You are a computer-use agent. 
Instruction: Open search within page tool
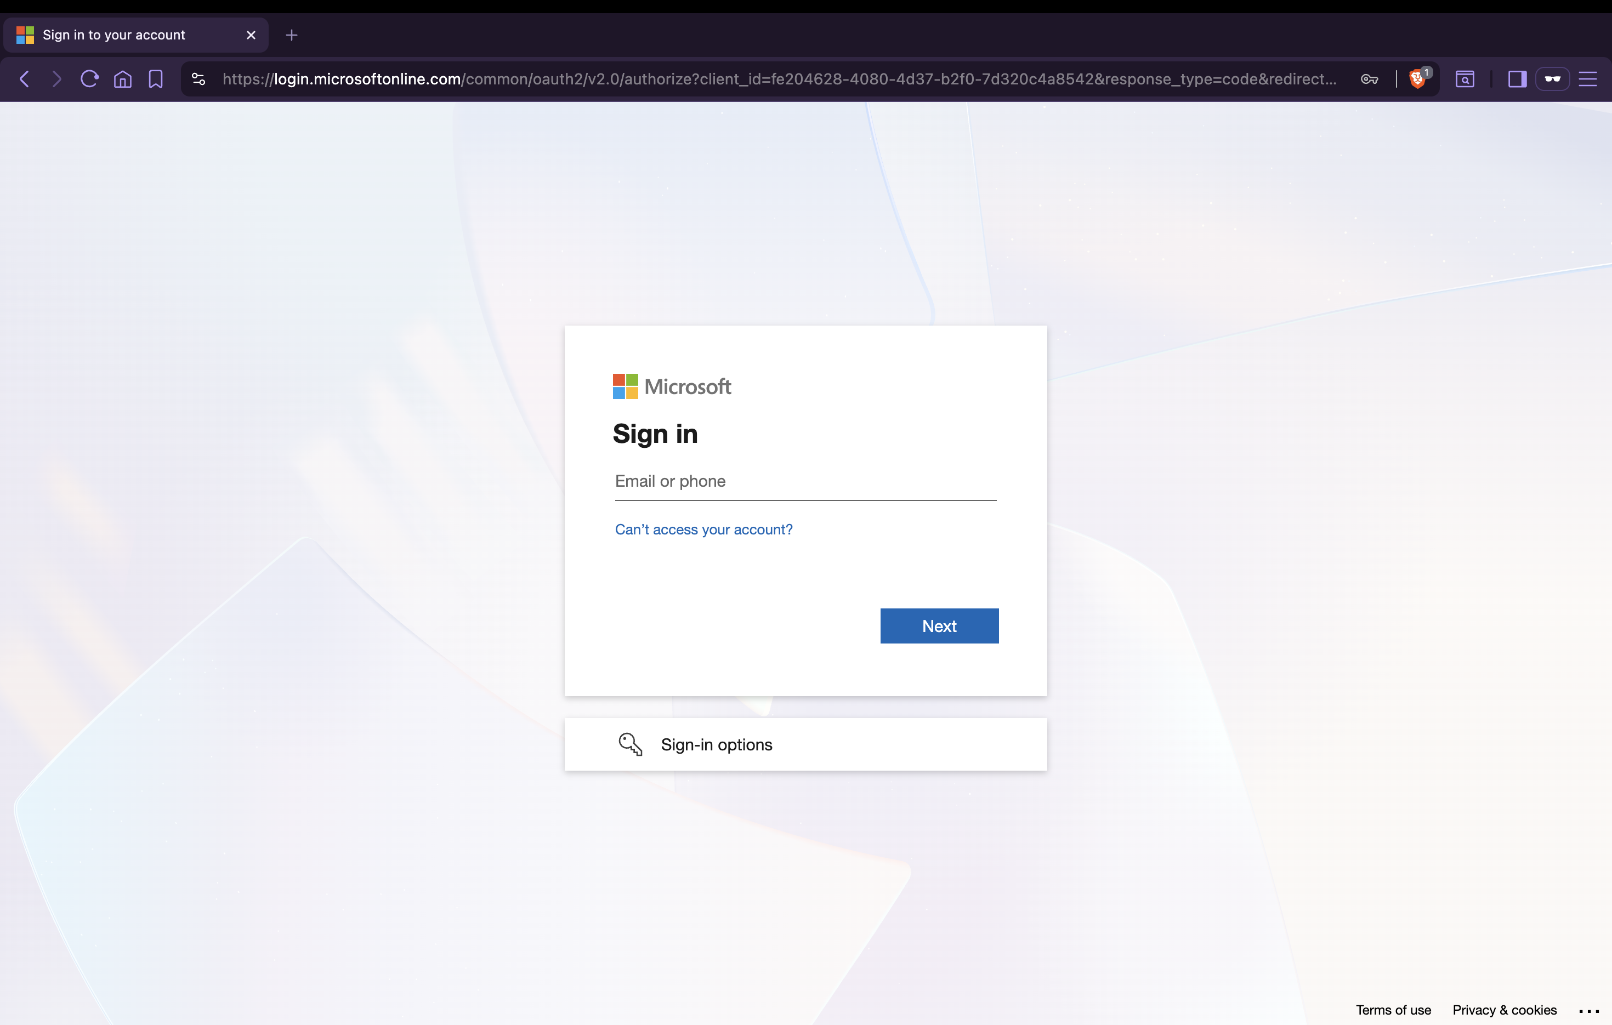(x=1466, y=79)
